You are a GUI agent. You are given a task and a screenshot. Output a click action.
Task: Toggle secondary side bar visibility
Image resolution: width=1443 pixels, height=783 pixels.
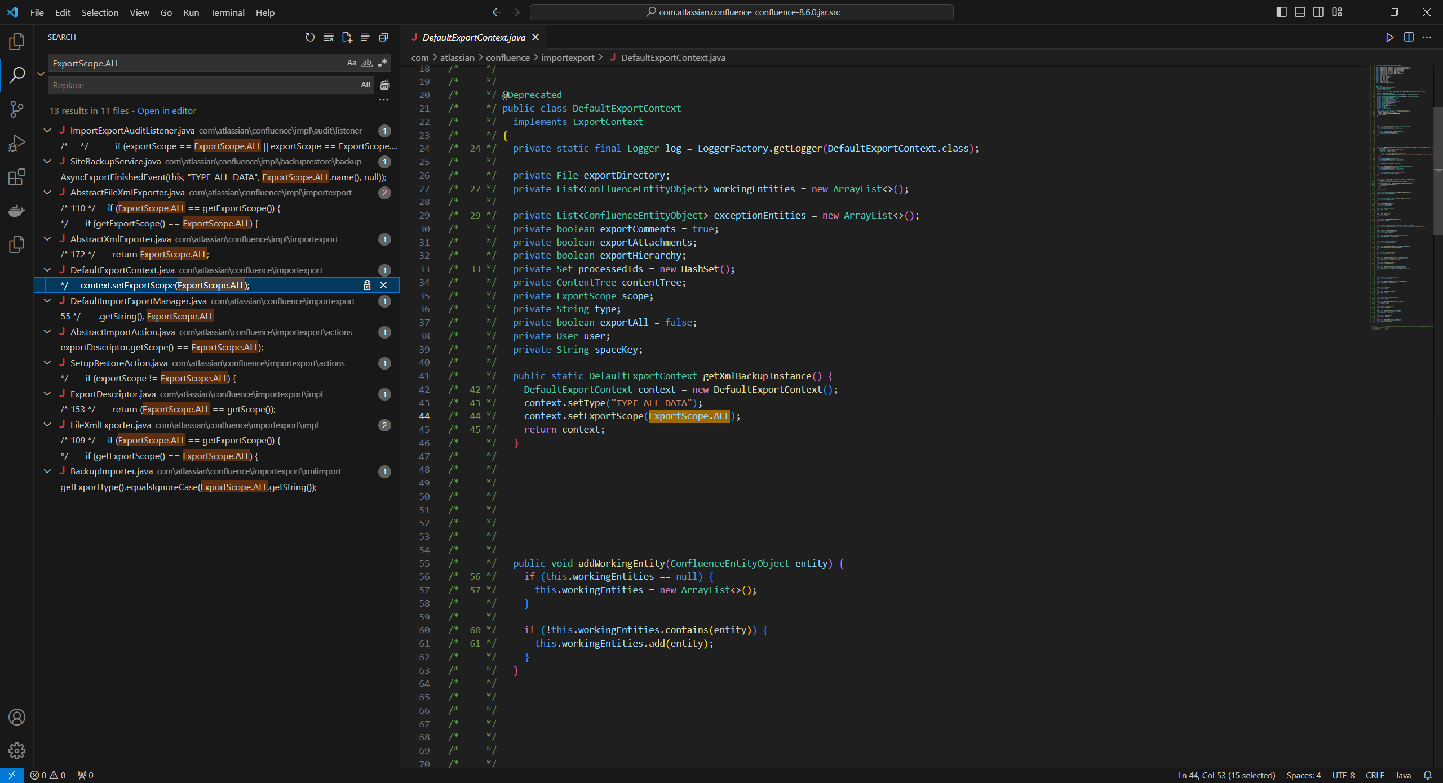(1318, 12)
